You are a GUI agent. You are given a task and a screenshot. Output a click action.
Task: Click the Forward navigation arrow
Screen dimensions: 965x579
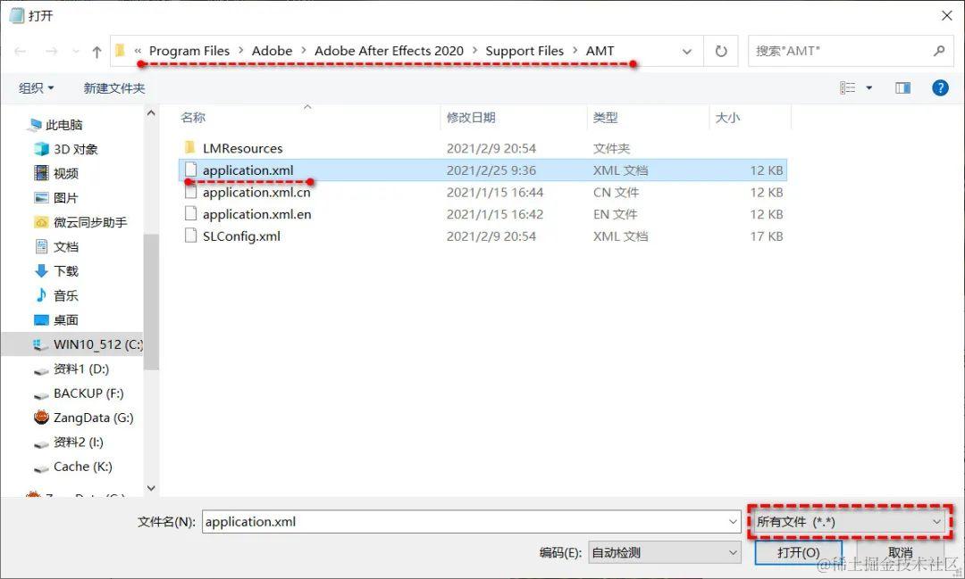52,52
